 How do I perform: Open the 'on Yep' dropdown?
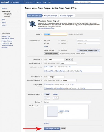coord(69,59)
